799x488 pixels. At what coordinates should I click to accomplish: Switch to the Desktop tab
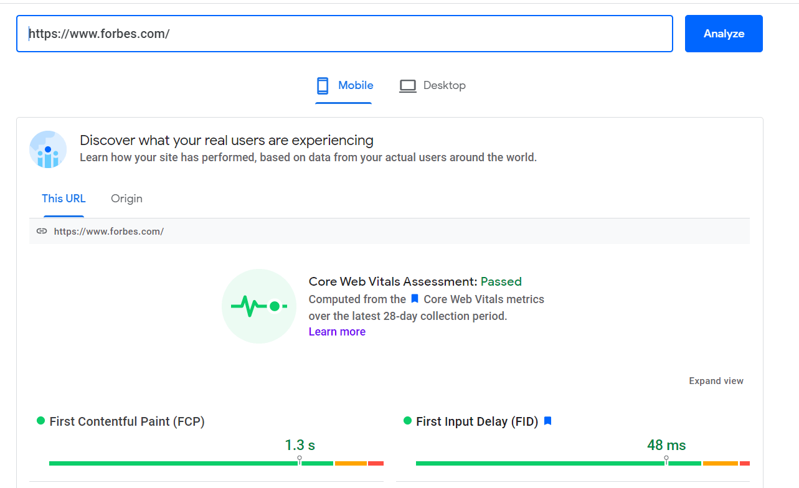(x=432, y=86)
